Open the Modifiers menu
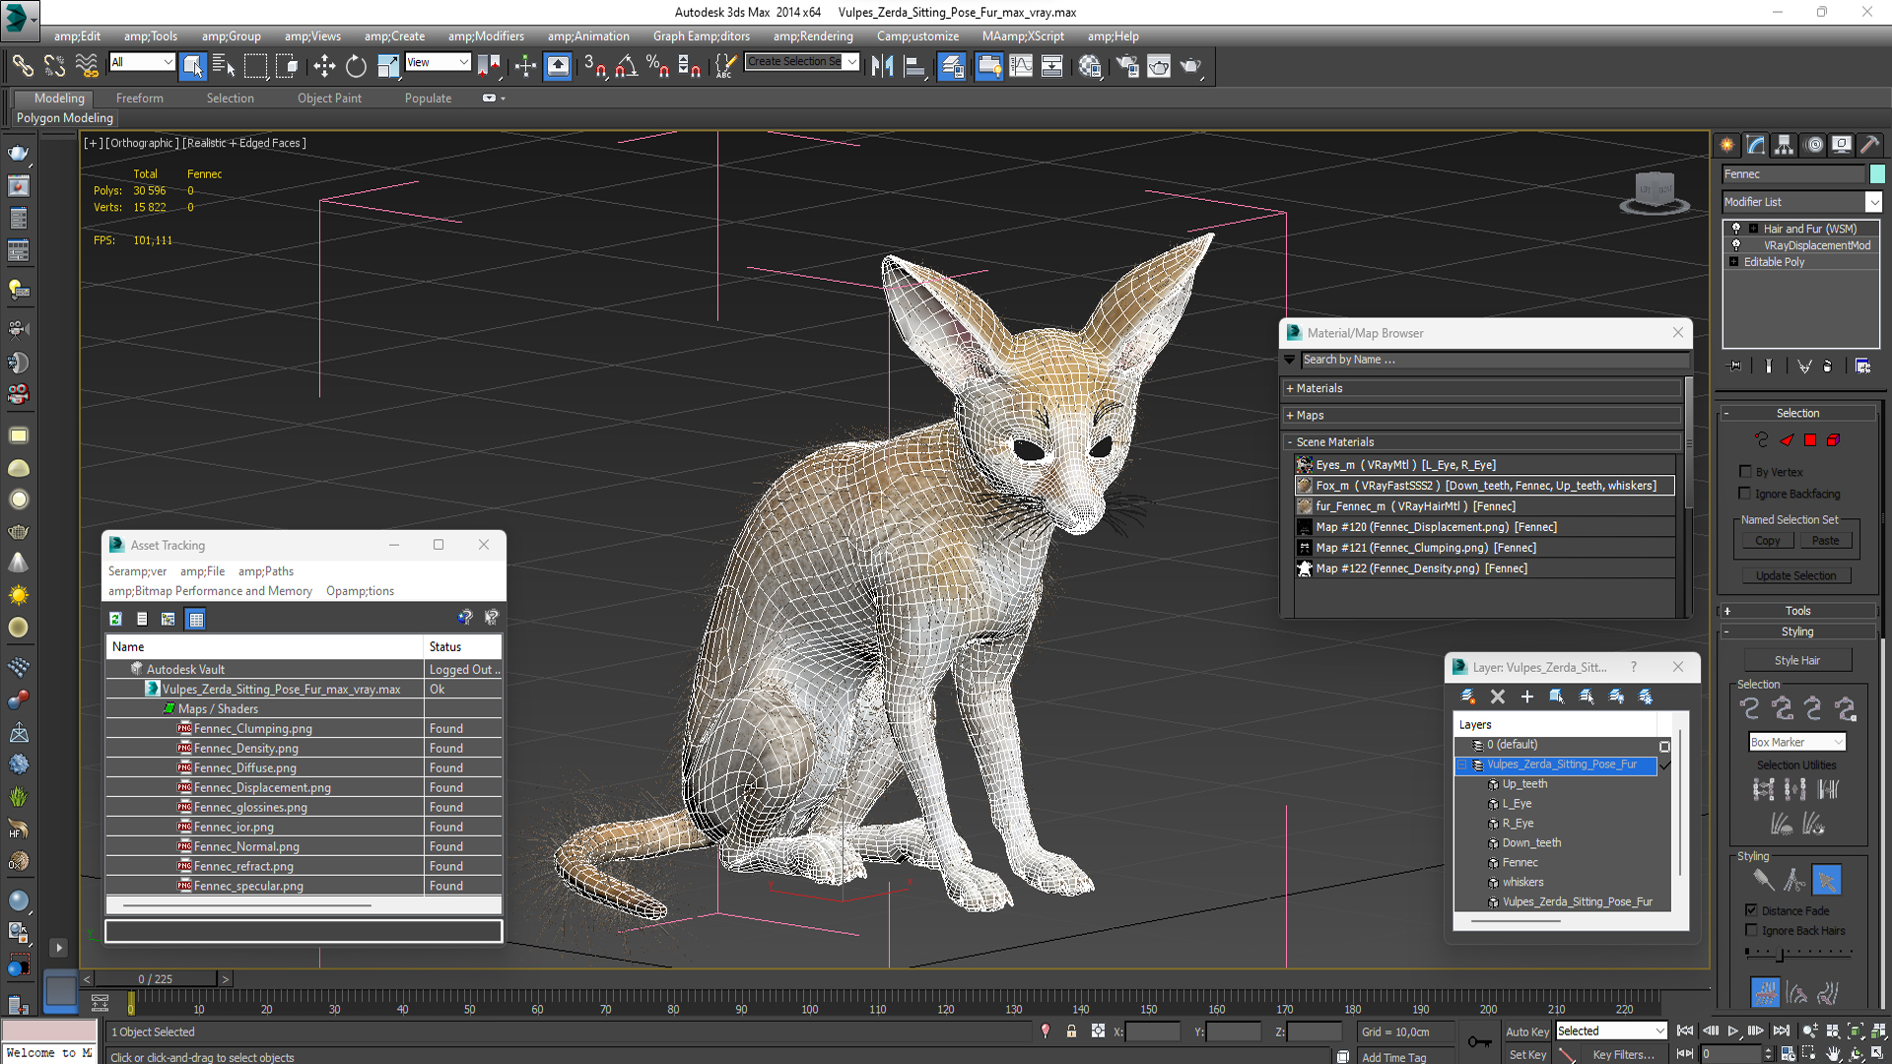 486,36
